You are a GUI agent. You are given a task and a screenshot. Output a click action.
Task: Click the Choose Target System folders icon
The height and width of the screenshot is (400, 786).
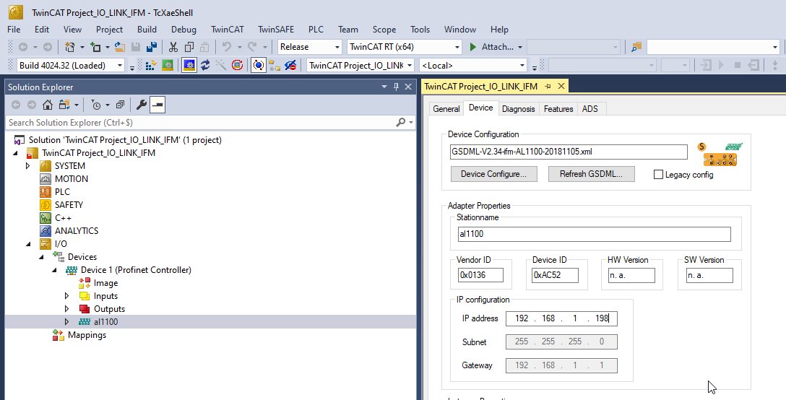(x=275, y=65)
